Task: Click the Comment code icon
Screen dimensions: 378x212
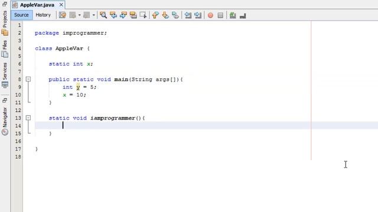Action: [x=233, y=15]
